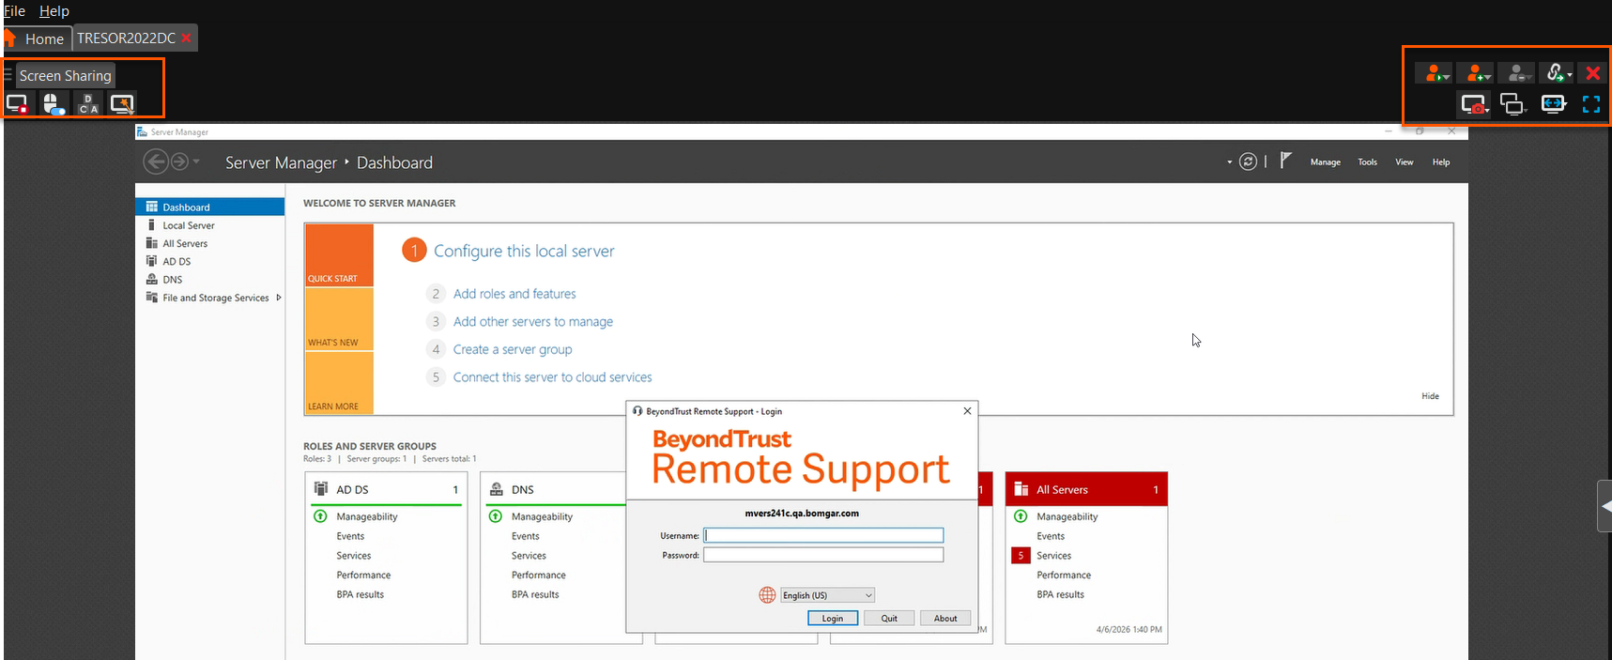Screen dimensions: 1612x660
Task: Refresh the Server Manager dashboard
Action: coord(1248,161)
